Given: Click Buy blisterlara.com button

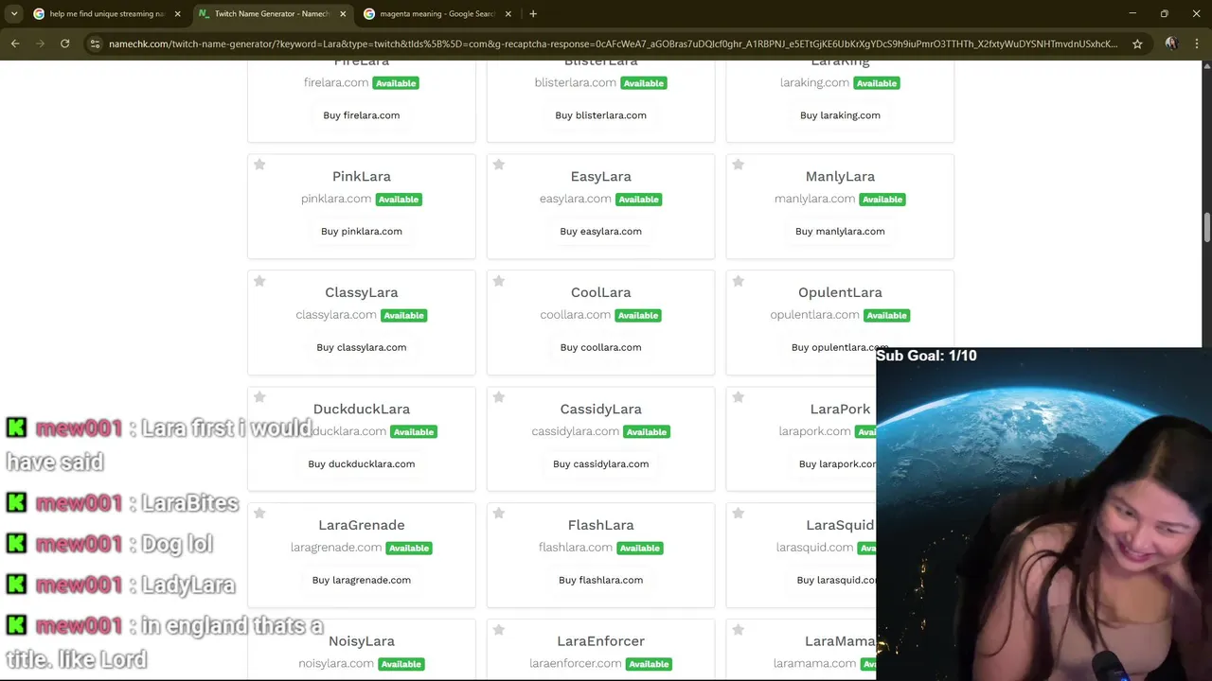Looking at the screenshot, I should (600, 115).
